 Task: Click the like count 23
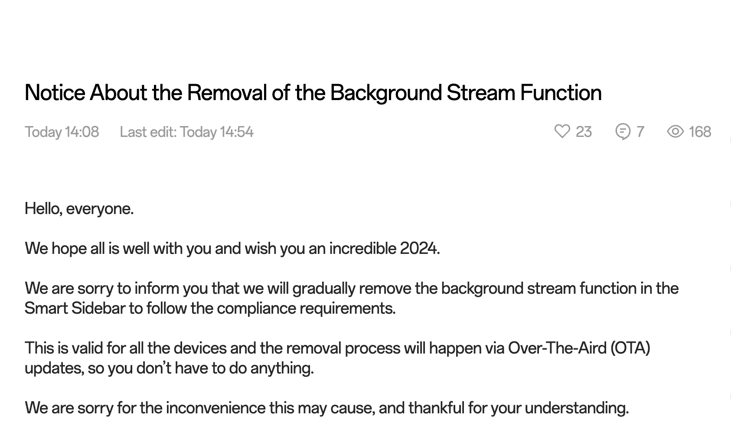[x=584, y=132]
